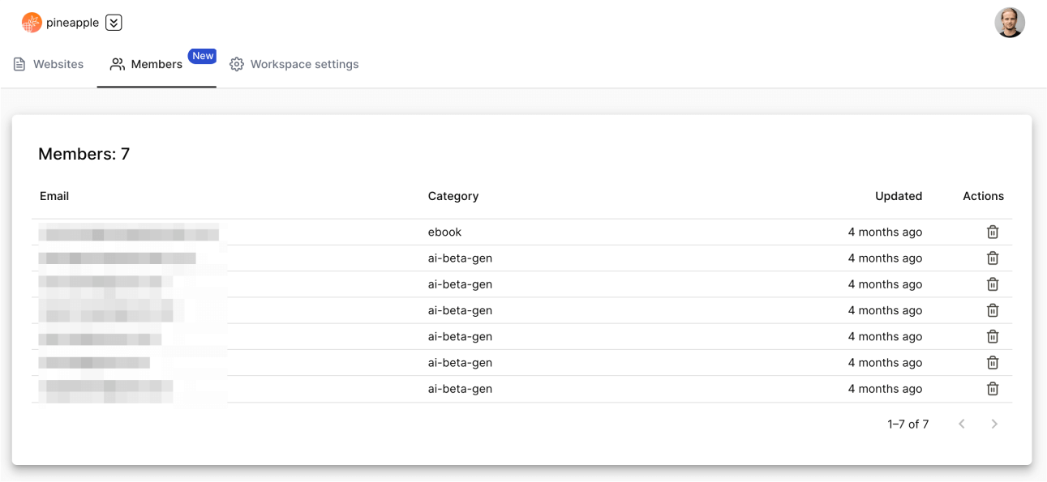
Task: Click the pineapple workspace logo icon
Action: [x=32, y=23]
